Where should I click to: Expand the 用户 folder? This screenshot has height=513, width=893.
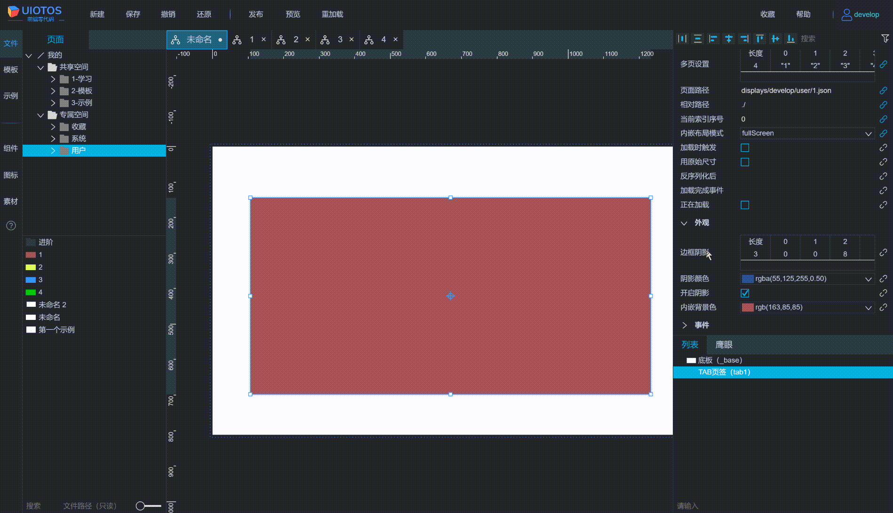pos(53,151)
